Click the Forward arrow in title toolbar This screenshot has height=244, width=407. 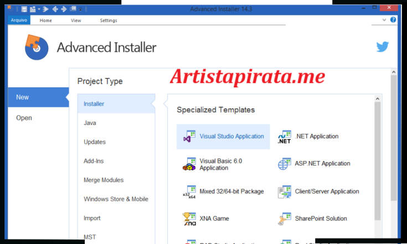click(x=64, y=9)
